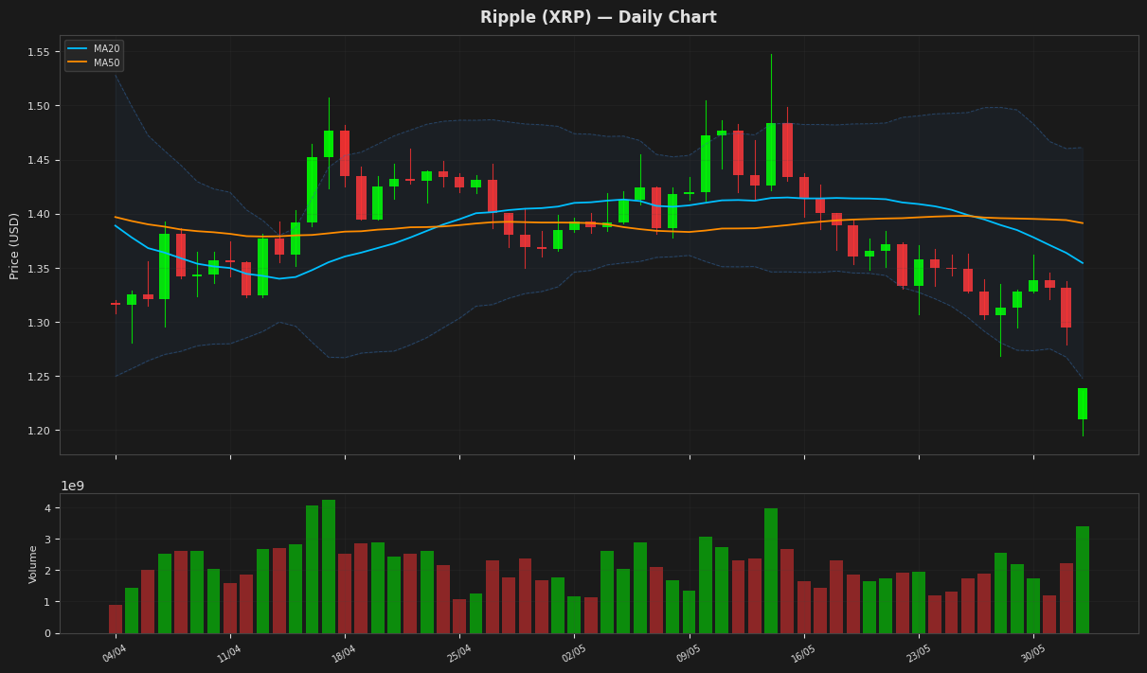Click the tallest green volume bar near 18/04
This screenshot has width=1147, height=673.
coord(329,567)
